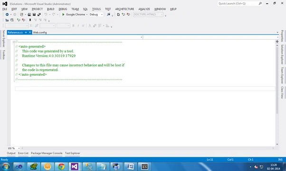Open the FILE menu
The width and height of the screenshot is (286, 171).
coord(5,9)
